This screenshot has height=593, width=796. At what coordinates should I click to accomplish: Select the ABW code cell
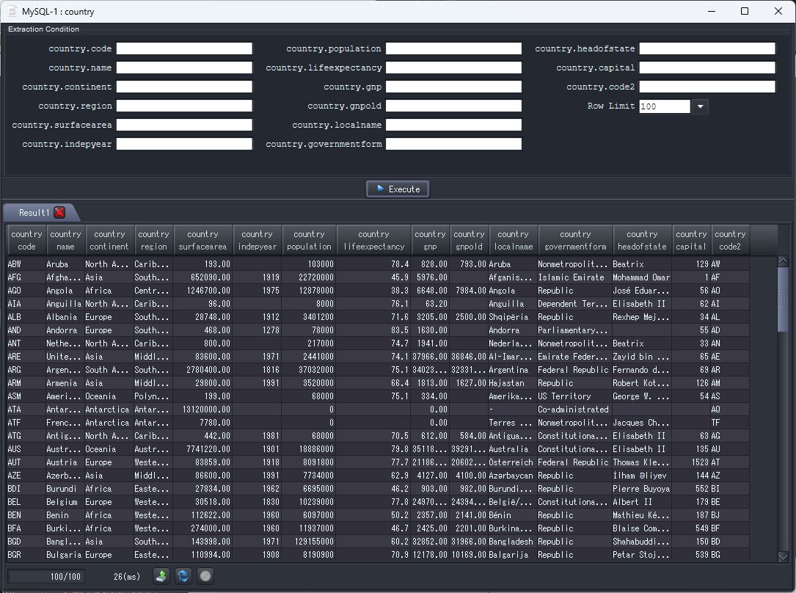click(26, 264)
